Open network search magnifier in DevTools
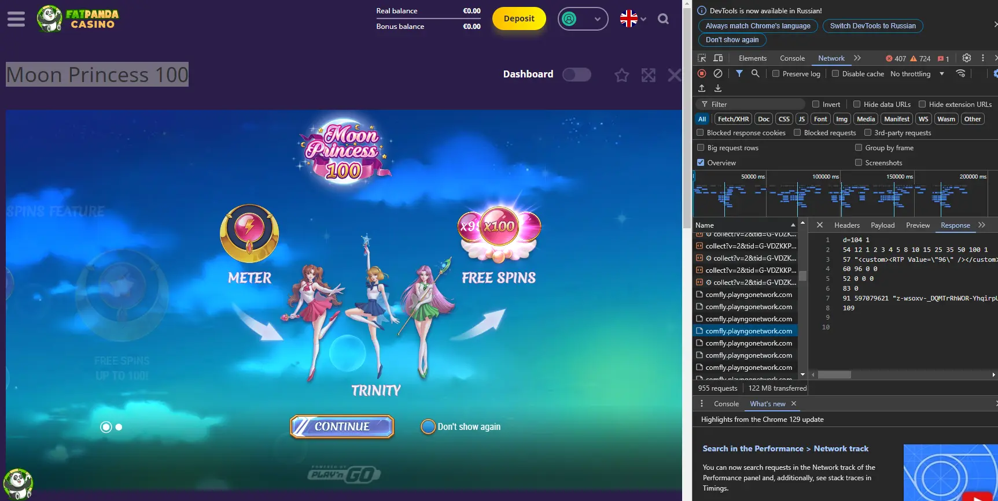998x501 pixels. coord(755,73)
